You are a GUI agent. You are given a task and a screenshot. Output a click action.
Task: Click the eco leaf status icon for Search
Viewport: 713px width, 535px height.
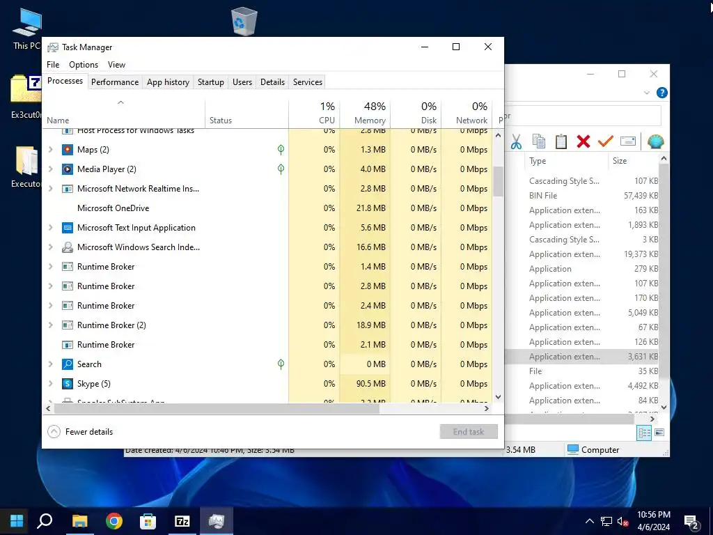pos(281,364)
